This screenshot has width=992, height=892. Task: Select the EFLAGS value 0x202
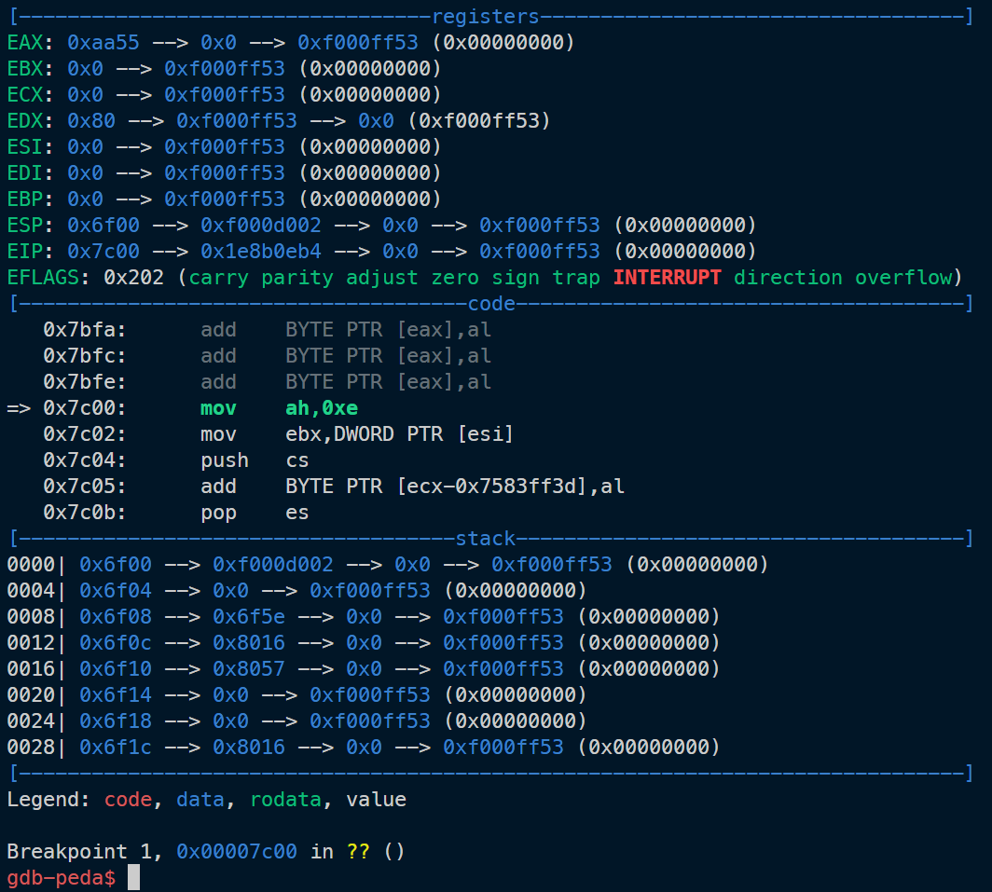[133, 277]
